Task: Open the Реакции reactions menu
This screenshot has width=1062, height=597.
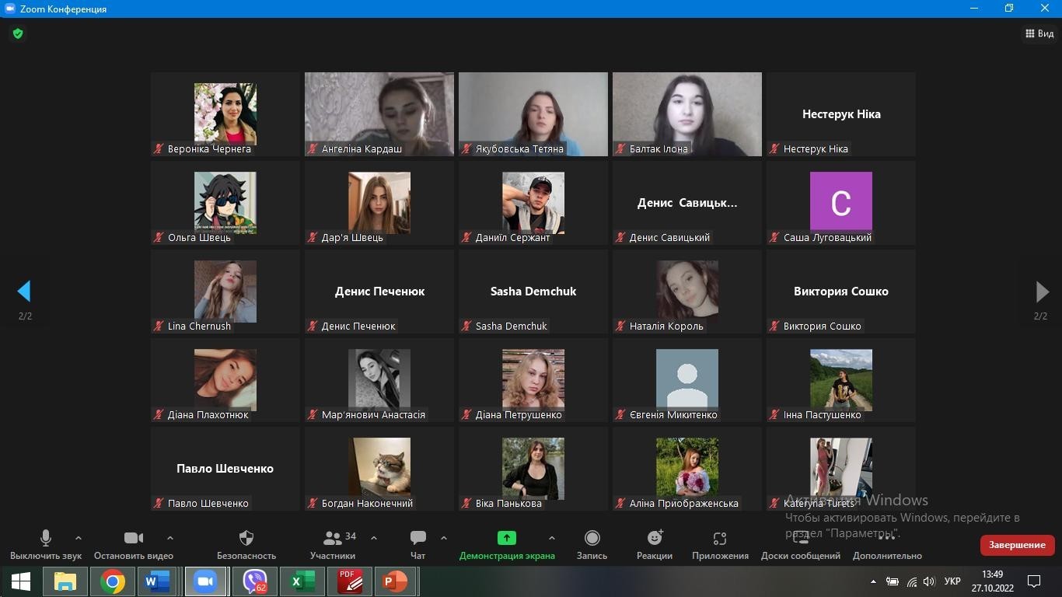Action: 655,538
